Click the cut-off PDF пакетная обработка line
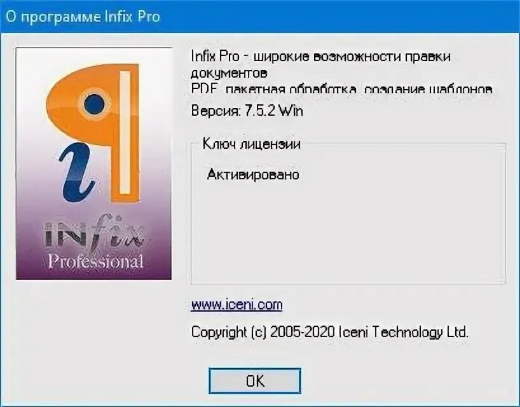The height and width of the screenshot is (407, 520). pos(341,88)
